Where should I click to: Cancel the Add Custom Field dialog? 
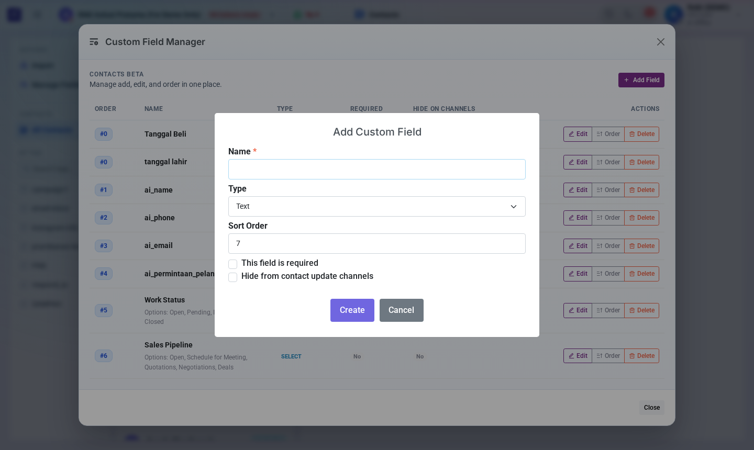click(402, 310)
